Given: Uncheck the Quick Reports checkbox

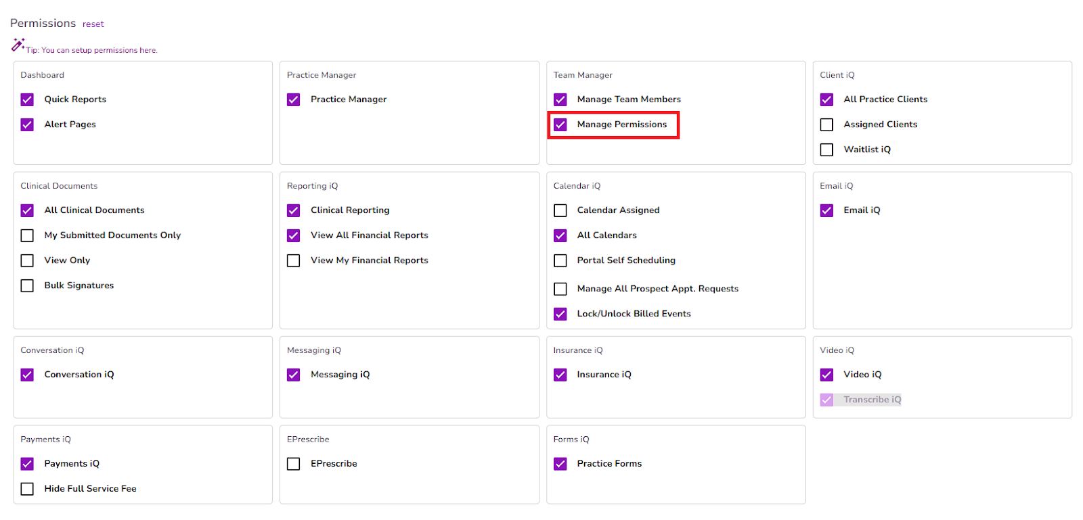Looking at the screenshot, I should coord(27,99).
